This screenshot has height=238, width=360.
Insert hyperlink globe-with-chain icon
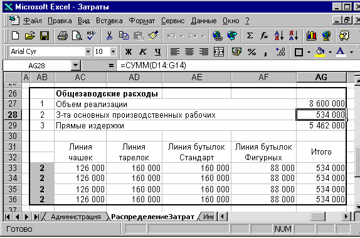(218, 36)
